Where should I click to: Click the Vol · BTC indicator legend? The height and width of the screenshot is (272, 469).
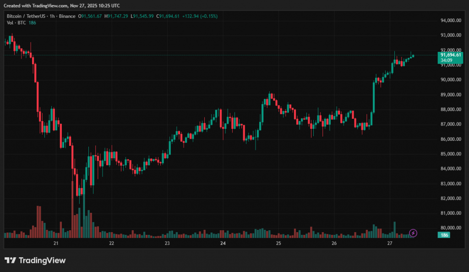(x=16, y=22)
